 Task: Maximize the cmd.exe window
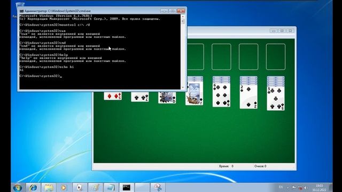(x=172, y=11)
